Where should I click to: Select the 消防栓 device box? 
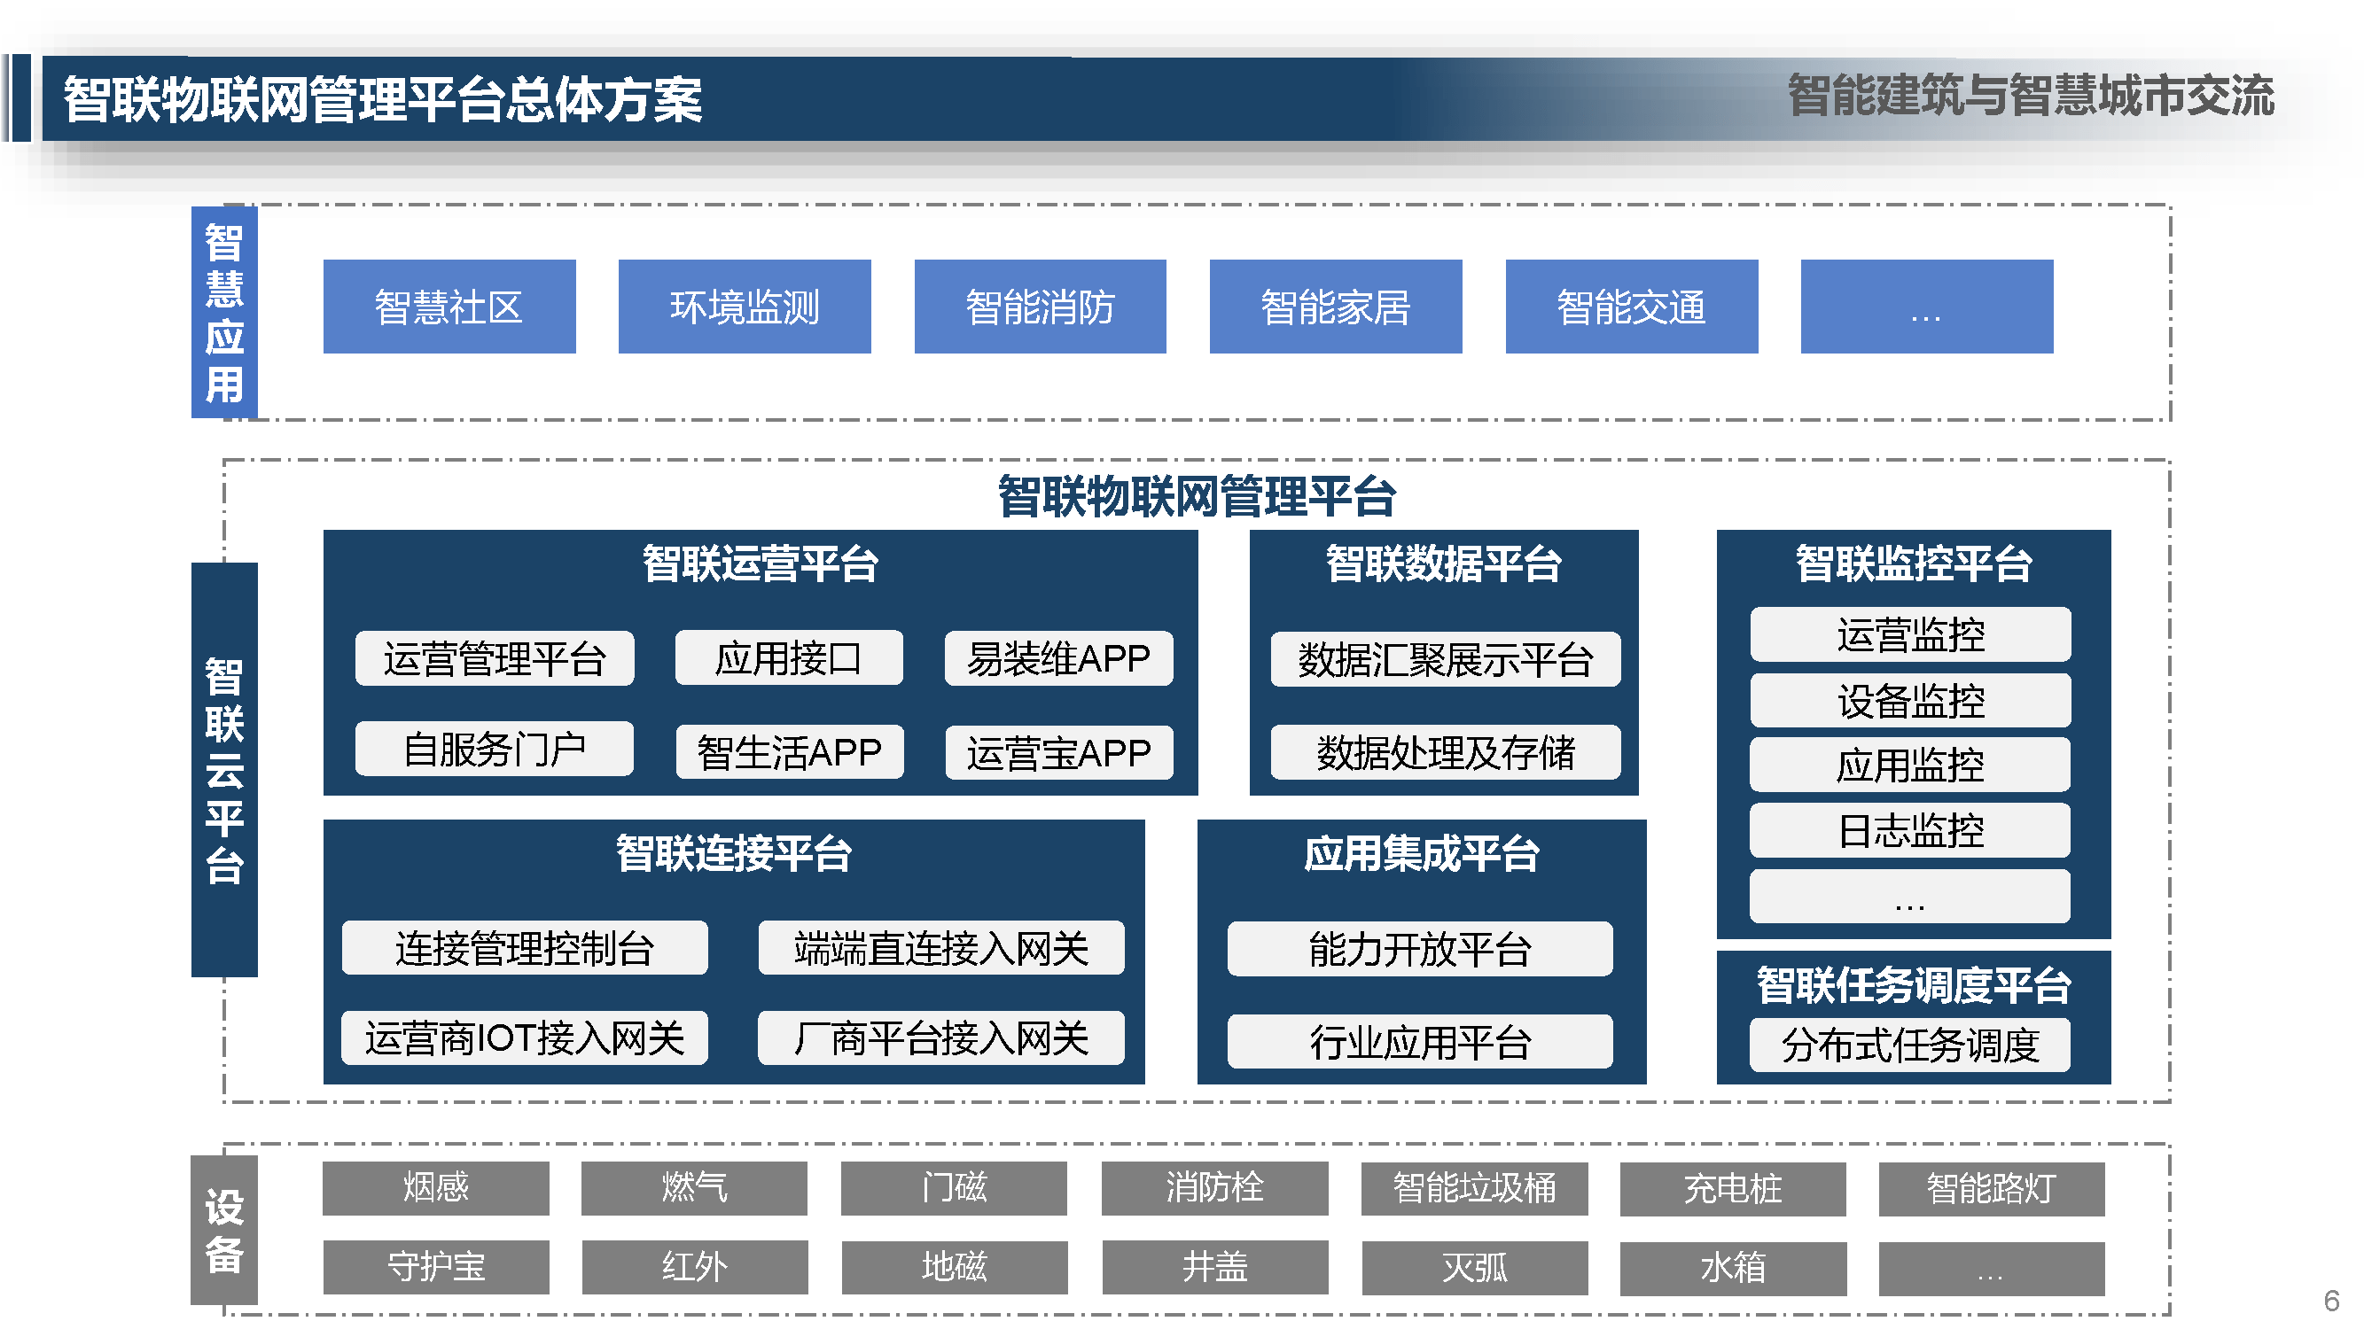tap(1215, 1188)
